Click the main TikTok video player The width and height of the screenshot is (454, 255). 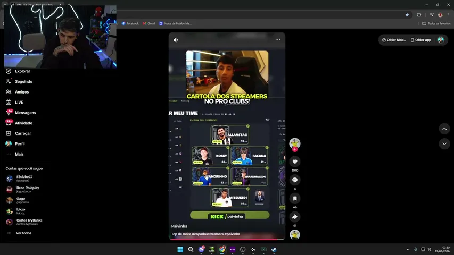pos(227,136)
